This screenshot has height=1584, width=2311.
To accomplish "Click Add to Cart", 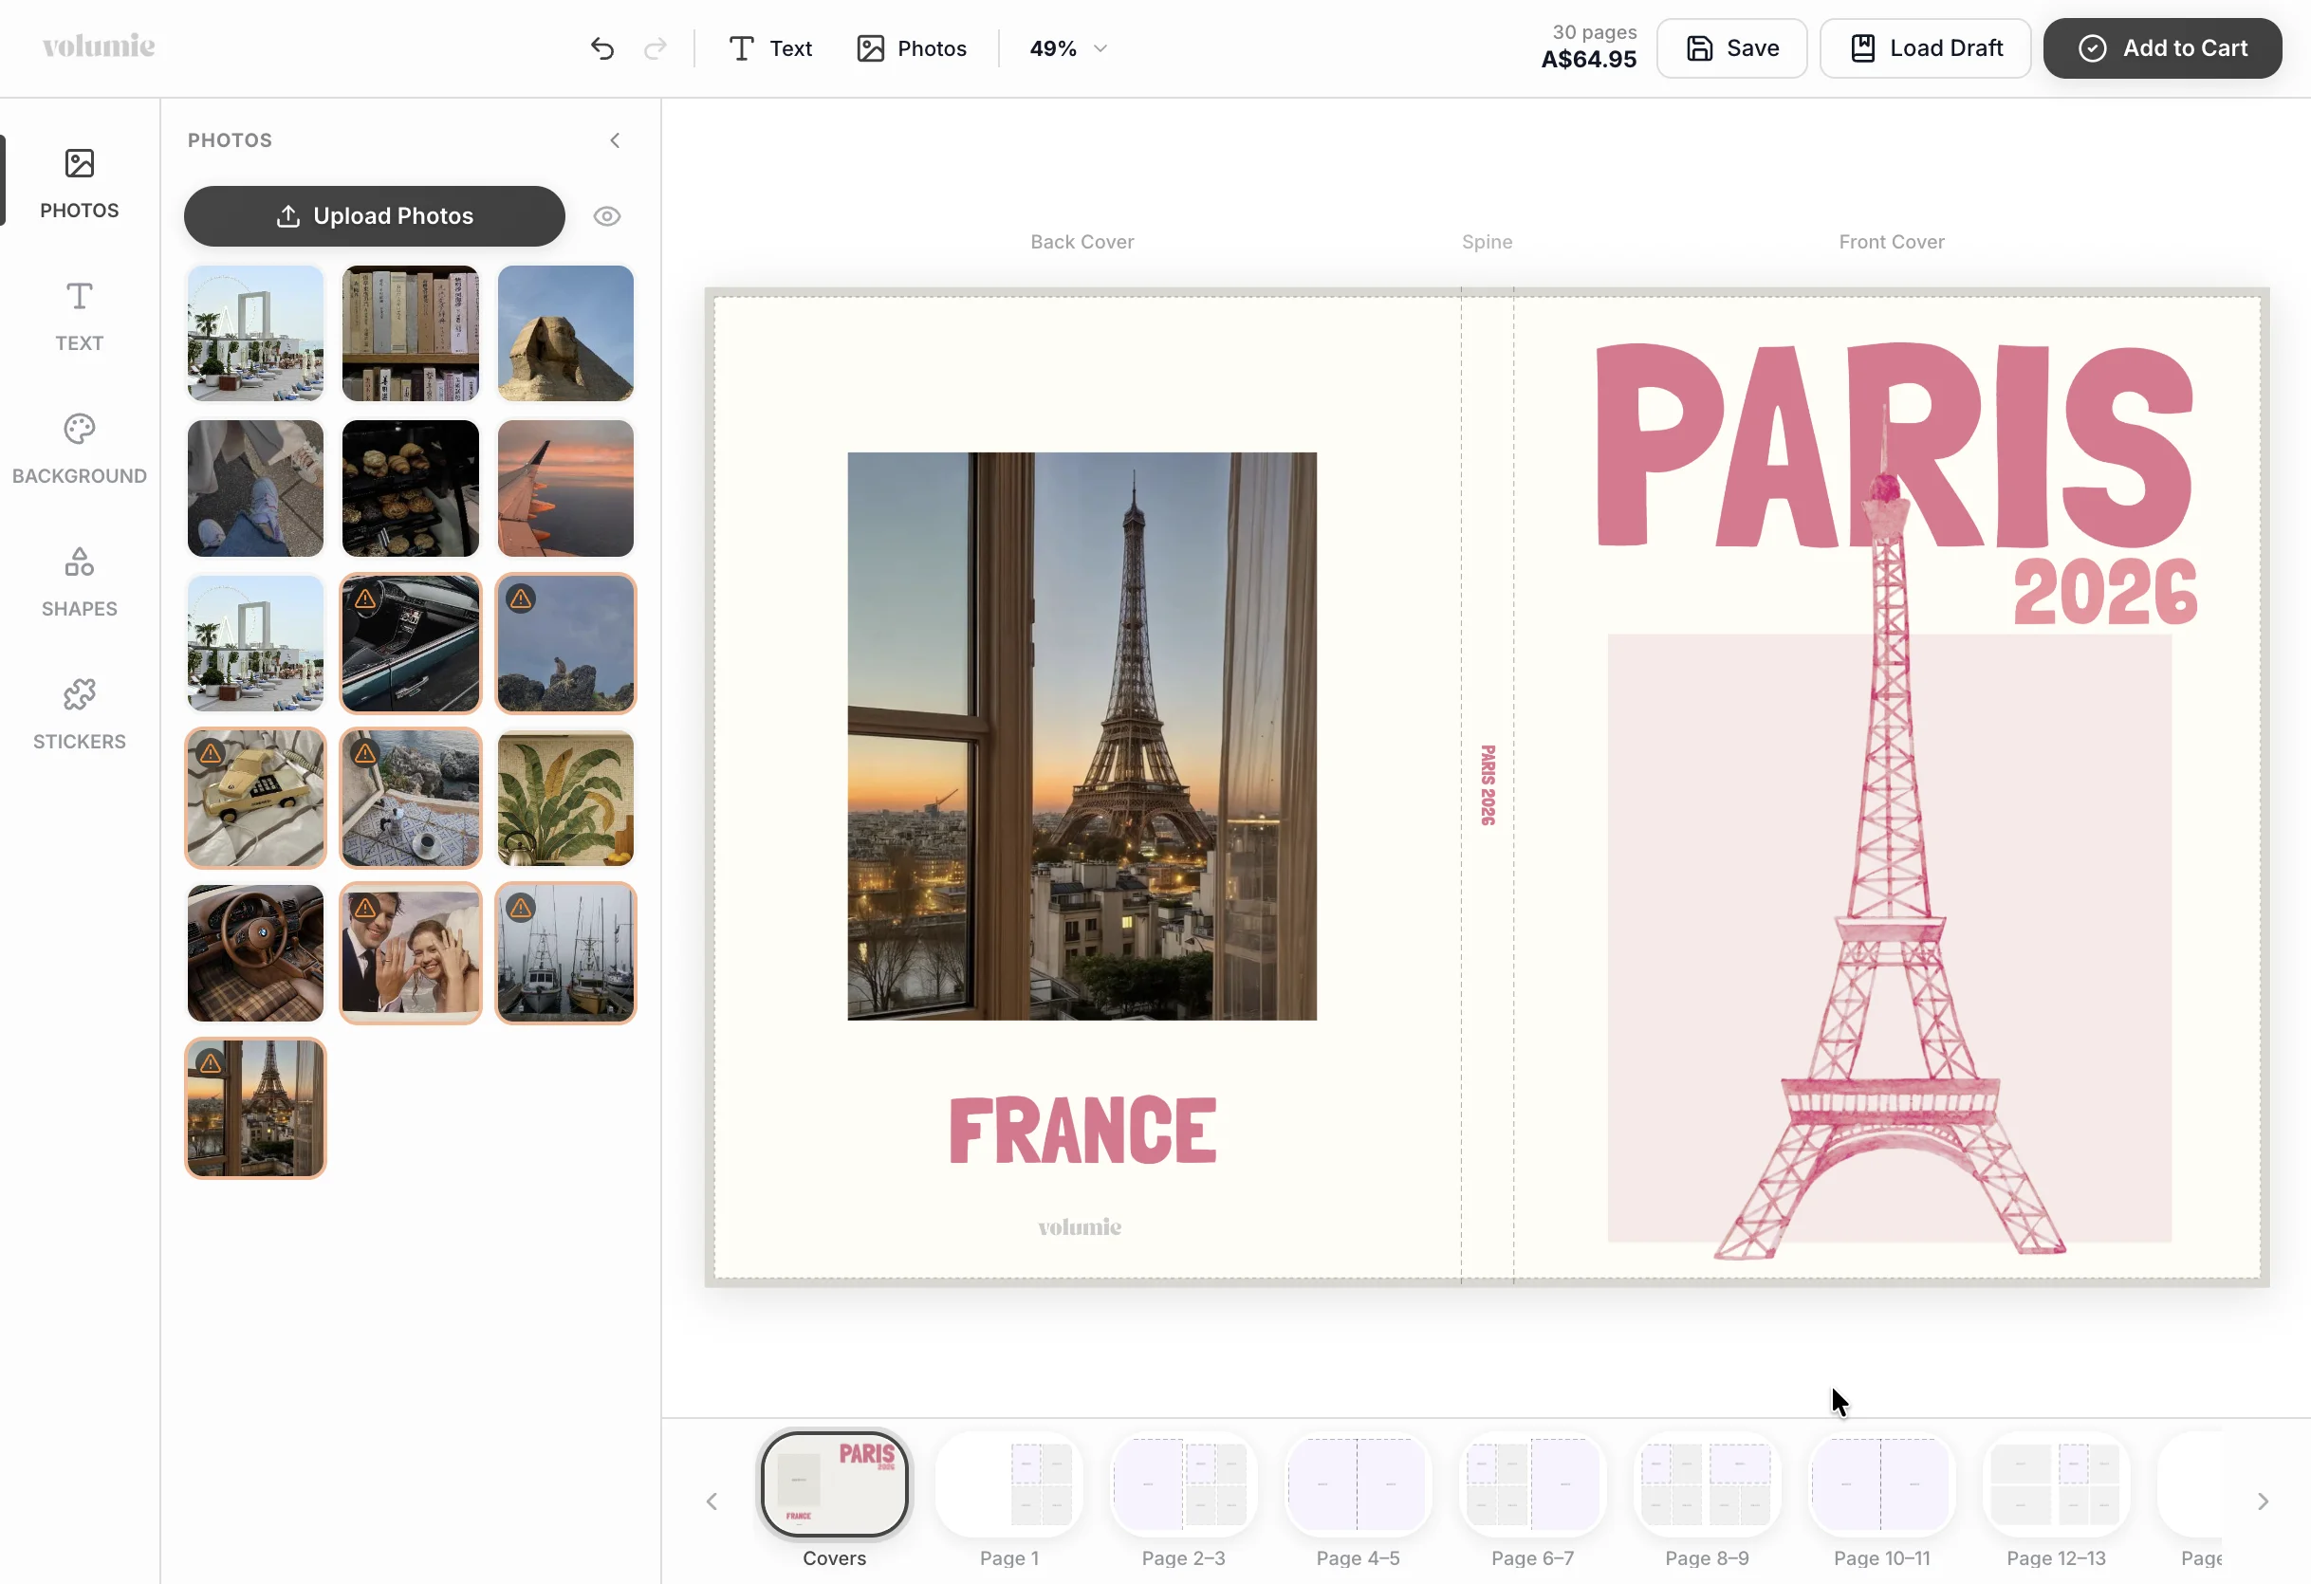I will (x=2163, y=47).
